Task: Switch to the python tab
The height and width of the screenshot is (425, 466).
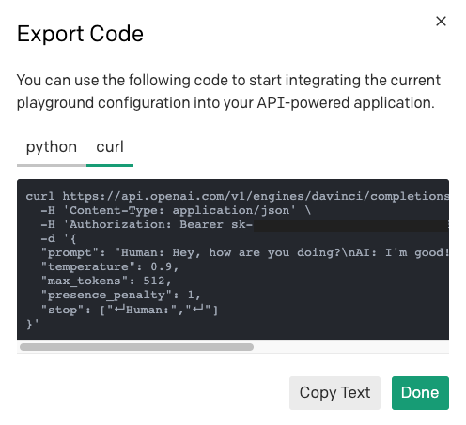Action: click(52, 147)
